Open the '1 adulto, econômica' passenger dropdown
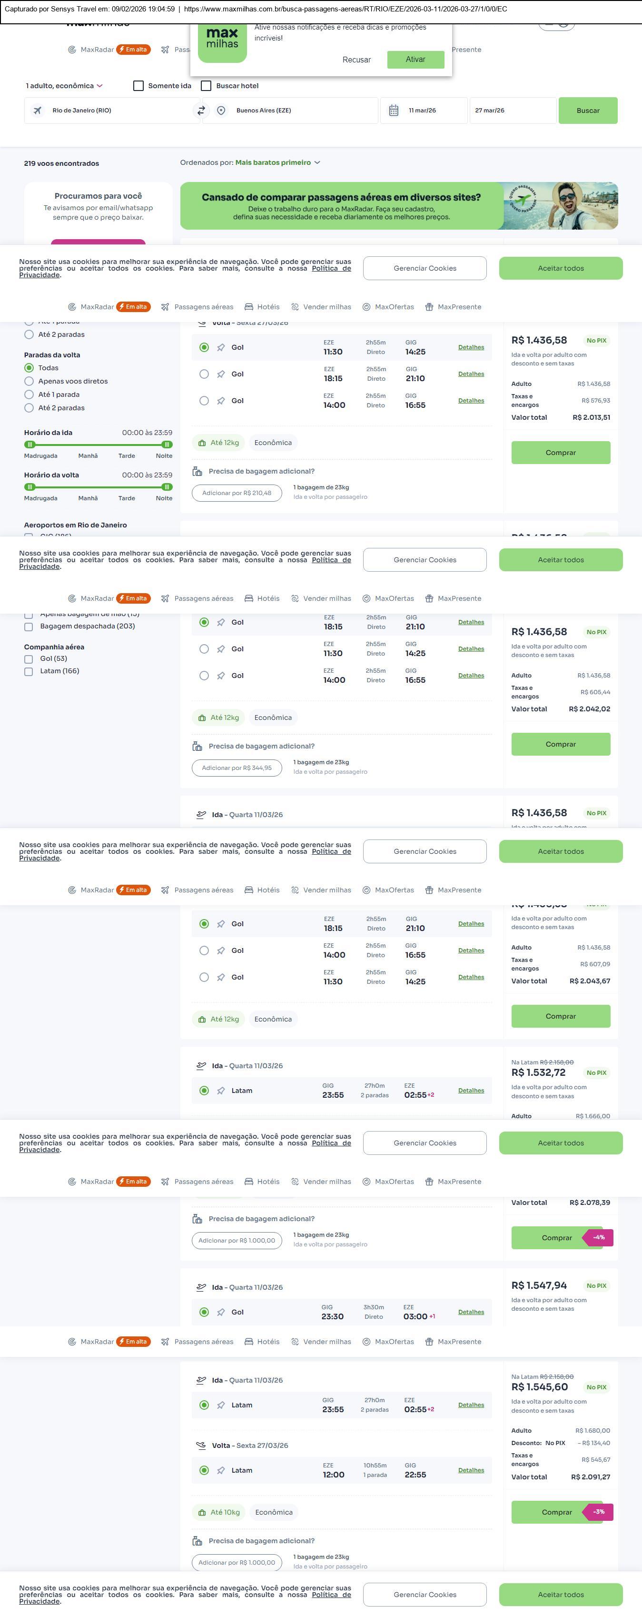642x1618 pixels. click(x=64, y=86)
